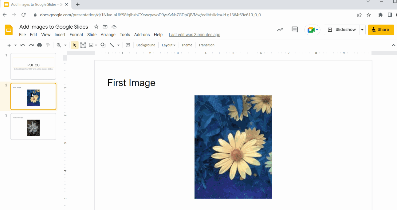Toggle the browser side panel
The width and height of the screenshot is (397, 210).
390,15
